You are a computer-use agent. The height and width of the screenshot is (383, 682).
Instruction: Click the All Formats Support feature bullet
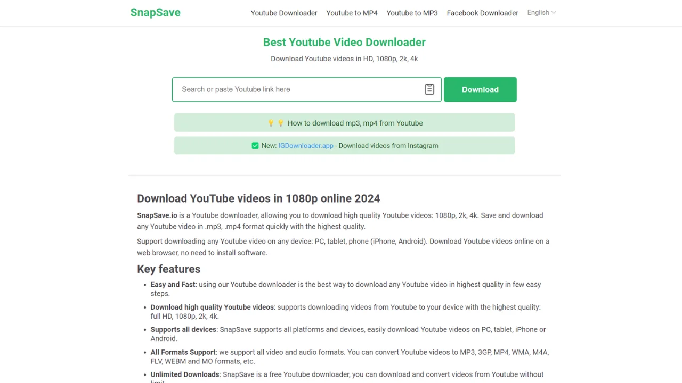tap(183, 352)
